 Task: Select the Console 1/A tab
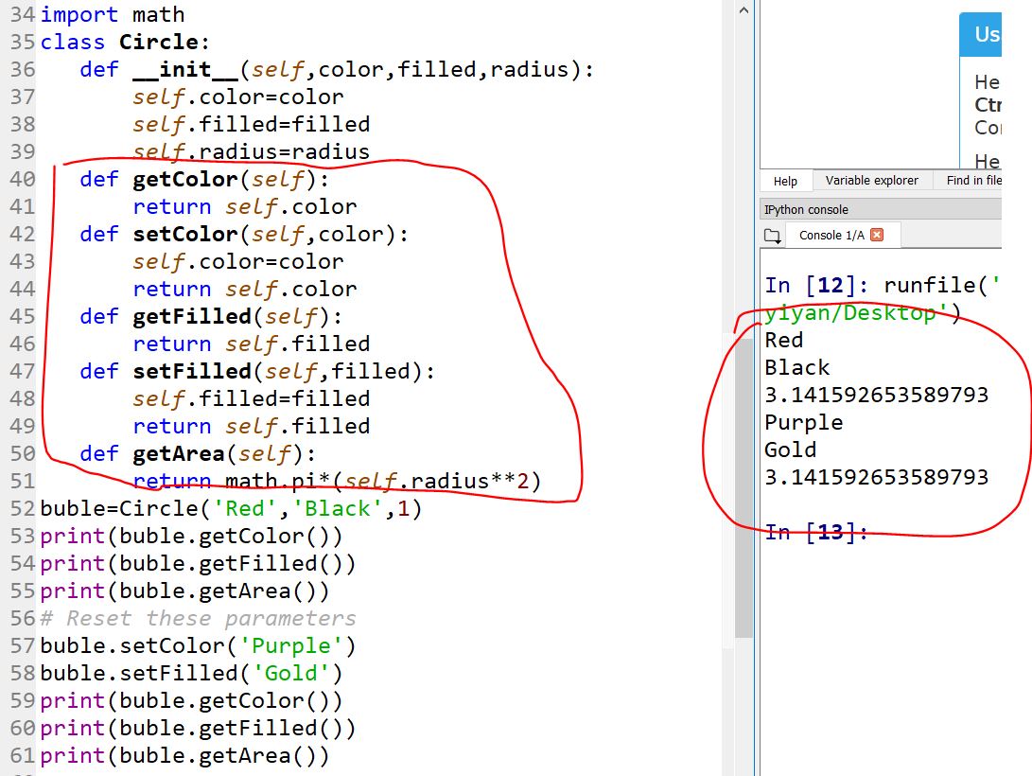click(x=831, y=235)
